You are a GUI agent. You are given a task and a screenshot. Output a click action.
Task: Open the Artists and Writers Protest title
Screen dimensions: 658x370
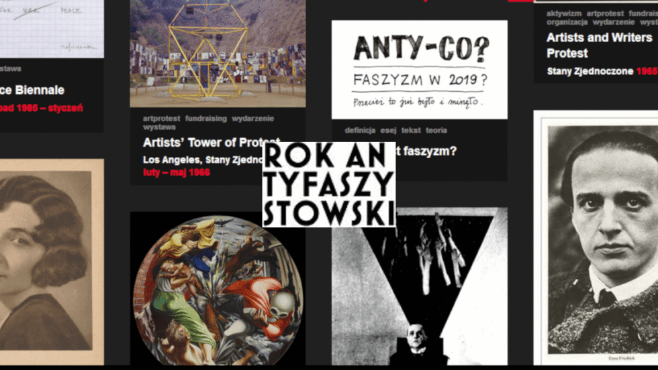[599, 46]
